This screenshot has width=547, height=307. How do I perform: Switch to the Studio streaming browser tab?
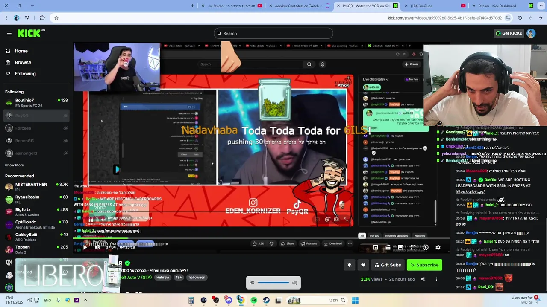(x=232, y=6)
